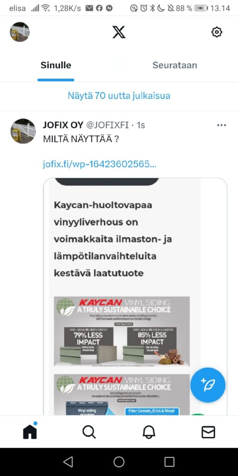Tap Android back navigation button

pos(68,462)
